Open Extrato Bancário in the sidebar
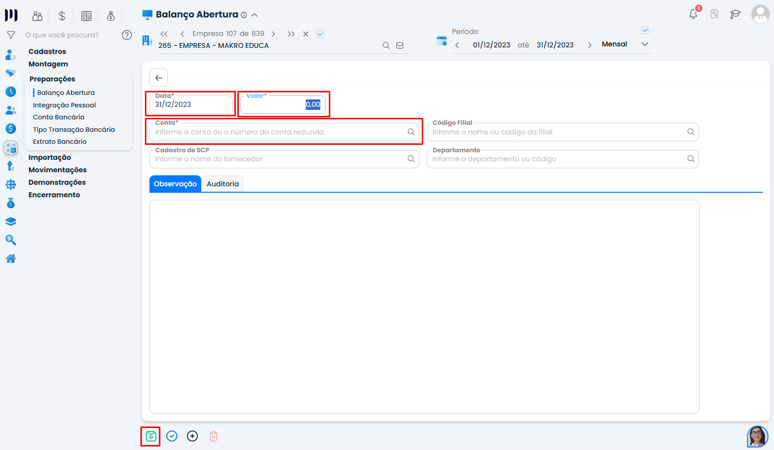Image resolution: width=774 pixels, height=450 pixels. [59, 141]
